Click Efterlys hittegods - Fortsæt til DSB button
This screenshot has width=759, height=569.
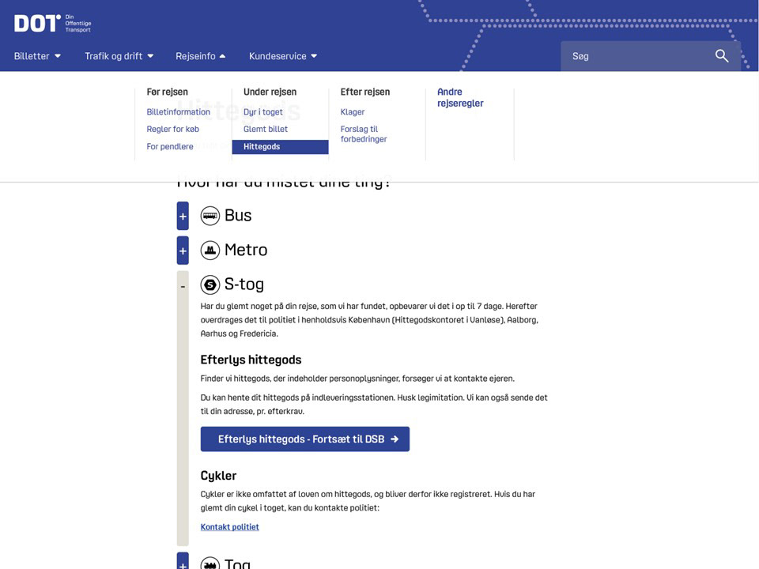click(305, 439)
